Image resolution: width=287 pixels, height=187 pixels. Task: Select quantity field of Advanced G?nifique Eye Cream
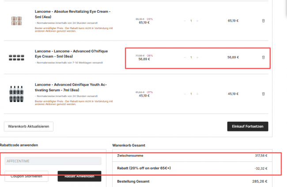(191, 57)
